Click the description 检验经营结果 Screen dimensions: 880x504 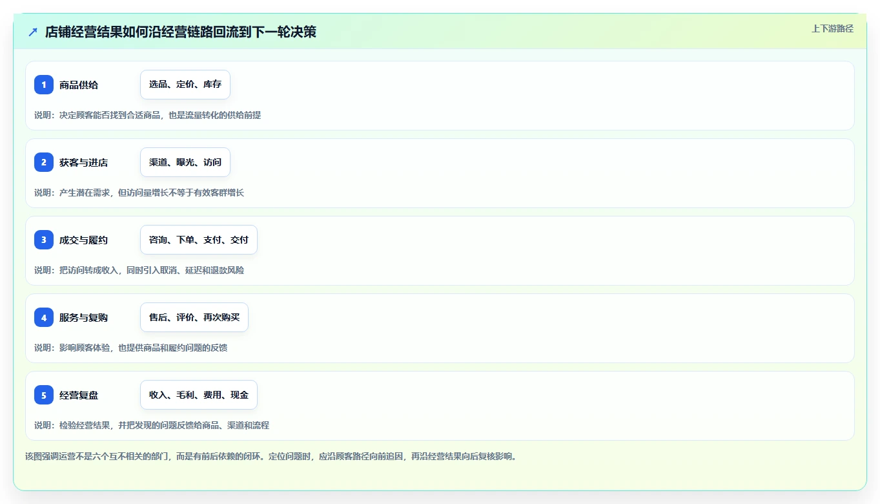click(x=152, y=425)
